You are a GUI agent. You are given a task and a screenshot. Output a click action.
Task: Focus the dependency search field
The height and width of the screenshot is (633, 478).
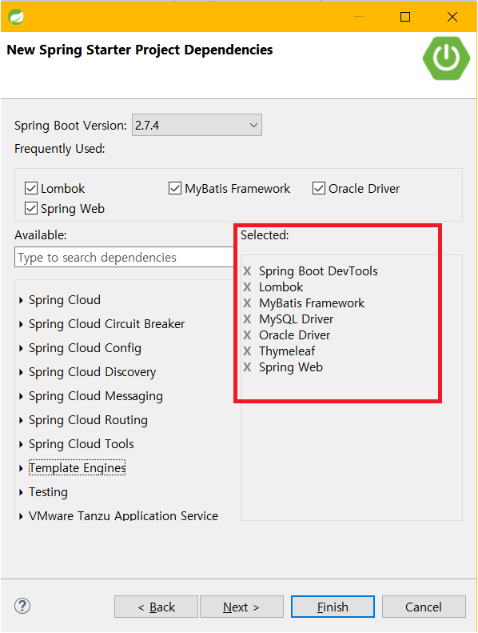tap(124, 258)
